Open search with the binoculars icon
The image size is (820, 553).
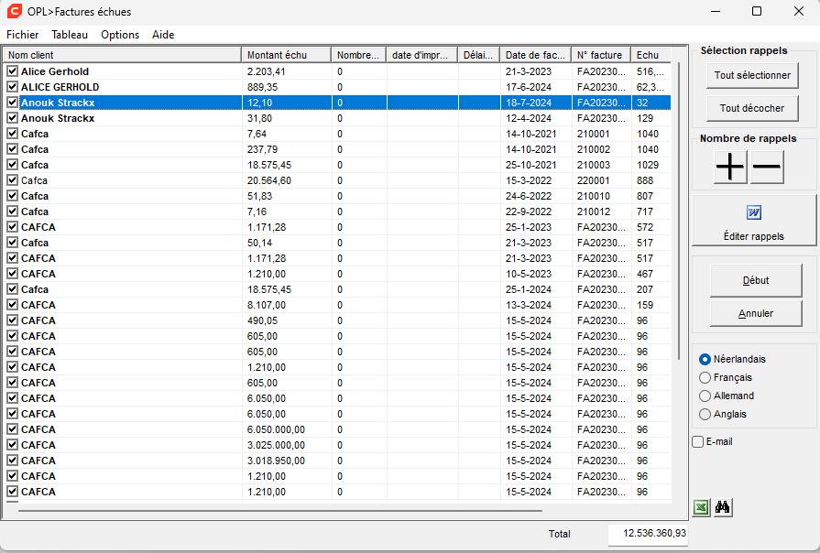(x=722, y=507)
